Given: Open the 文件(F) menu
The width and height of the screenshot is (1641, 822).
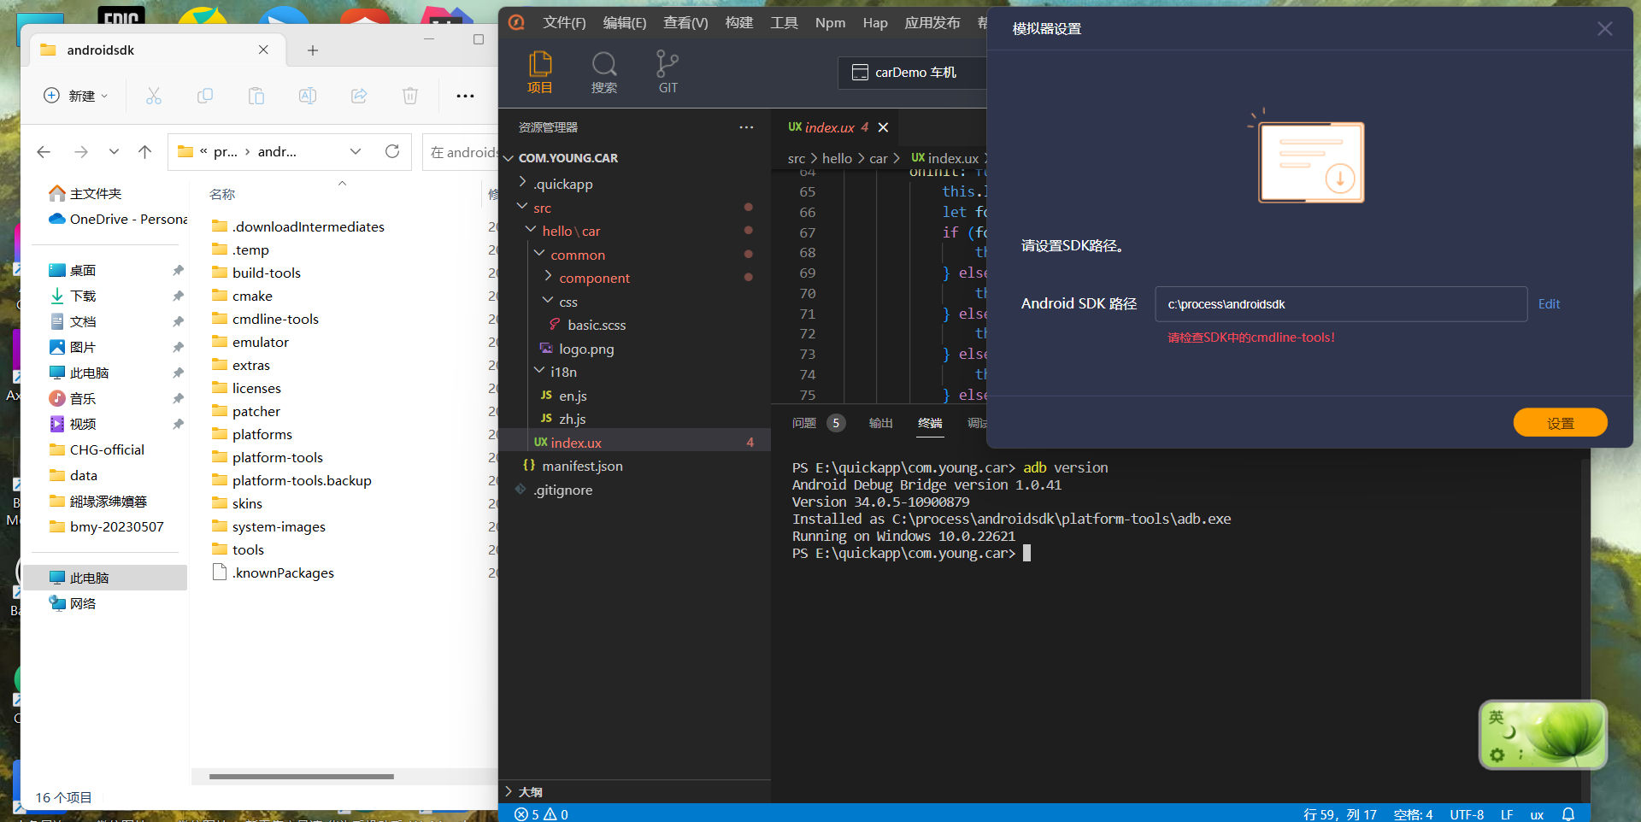Looking at the screenshot, I should (564, 23).
